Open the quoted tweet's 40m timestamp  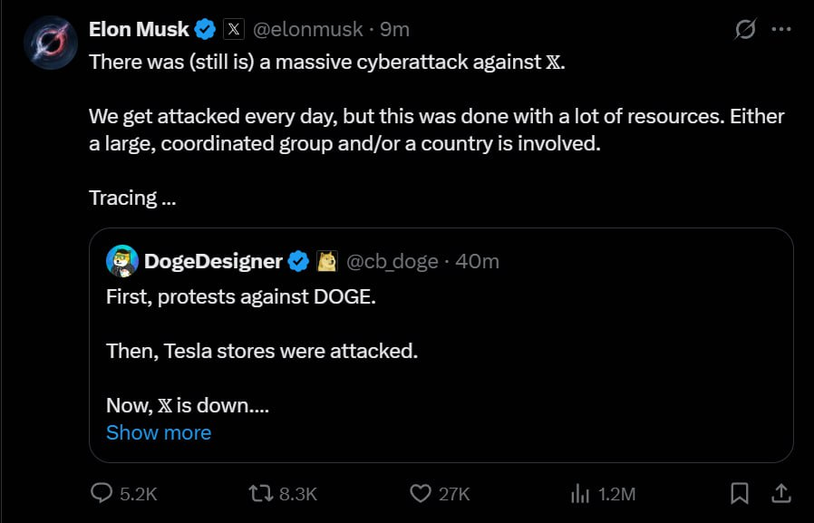[477, 261]
